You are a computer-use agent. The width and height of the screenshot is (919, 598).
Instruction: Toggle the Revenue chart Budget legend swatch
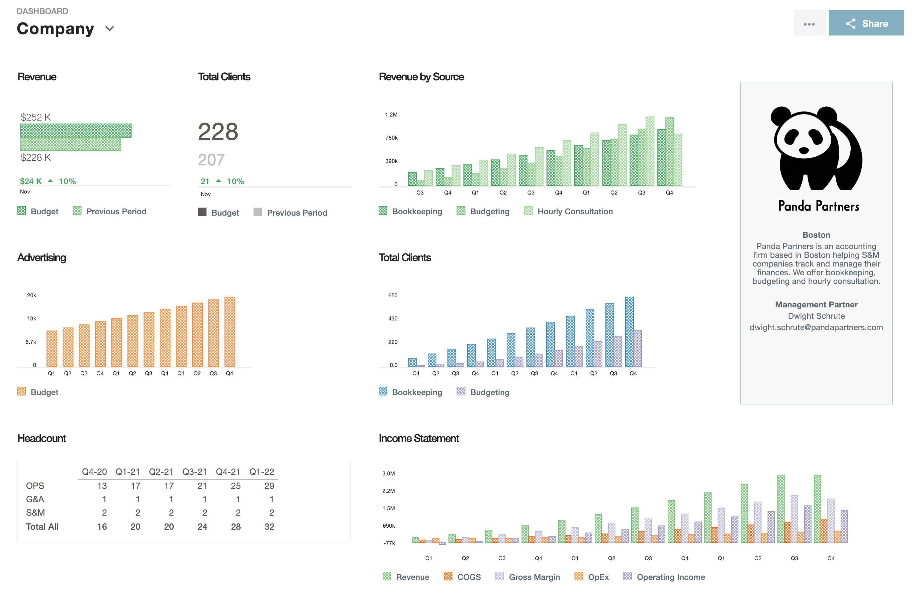point(22,211)
